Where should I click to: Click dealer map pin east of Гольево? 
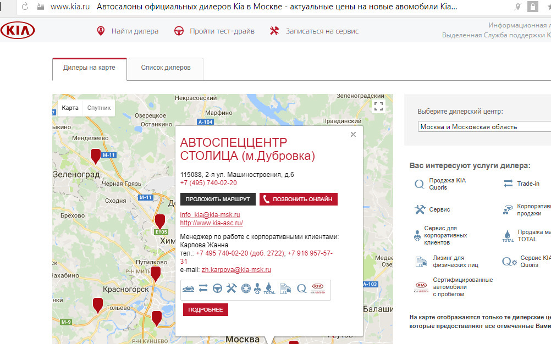(x=156, y=318)
